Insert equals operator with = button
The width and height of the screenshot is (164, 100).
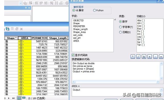point(161,57)
